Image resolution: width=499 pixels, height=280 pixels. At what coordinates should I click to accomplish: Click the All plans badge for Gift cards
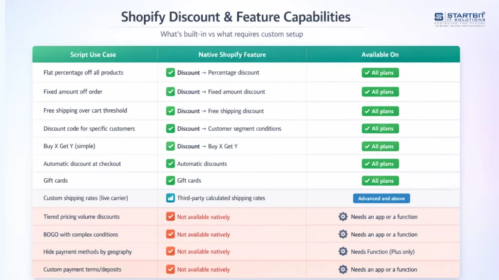[380, 180]
